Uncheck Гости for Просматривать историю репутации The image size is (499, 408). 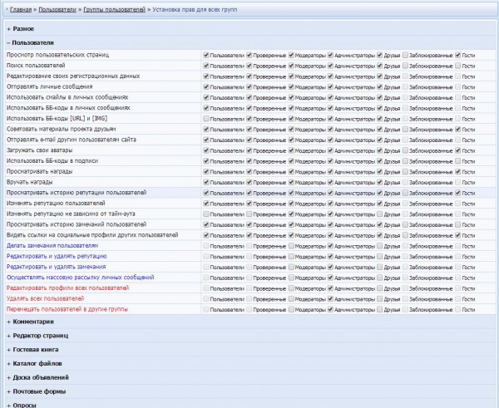(458, 193)
